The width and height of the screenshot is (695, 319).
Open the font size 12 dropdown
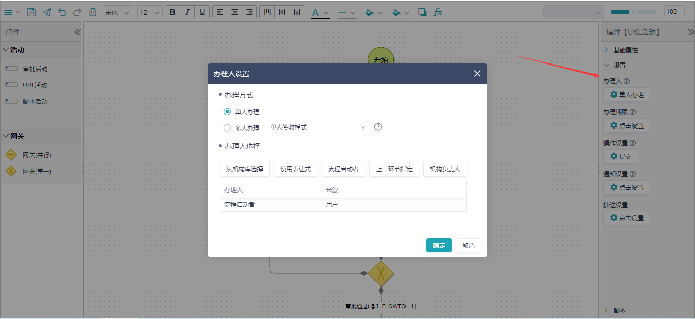(x=150, y=12)
